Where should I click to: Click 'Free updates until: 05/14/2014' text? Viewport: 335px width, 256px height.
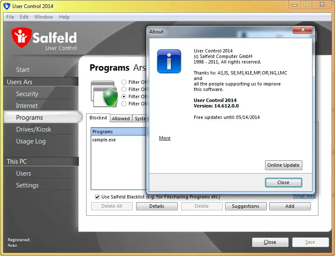pos(227,117)
